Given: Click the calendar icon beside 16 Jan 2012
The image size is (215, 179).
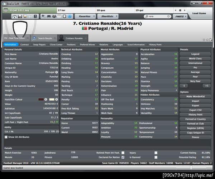Looking at the screenshot, I should click(6, 10).
